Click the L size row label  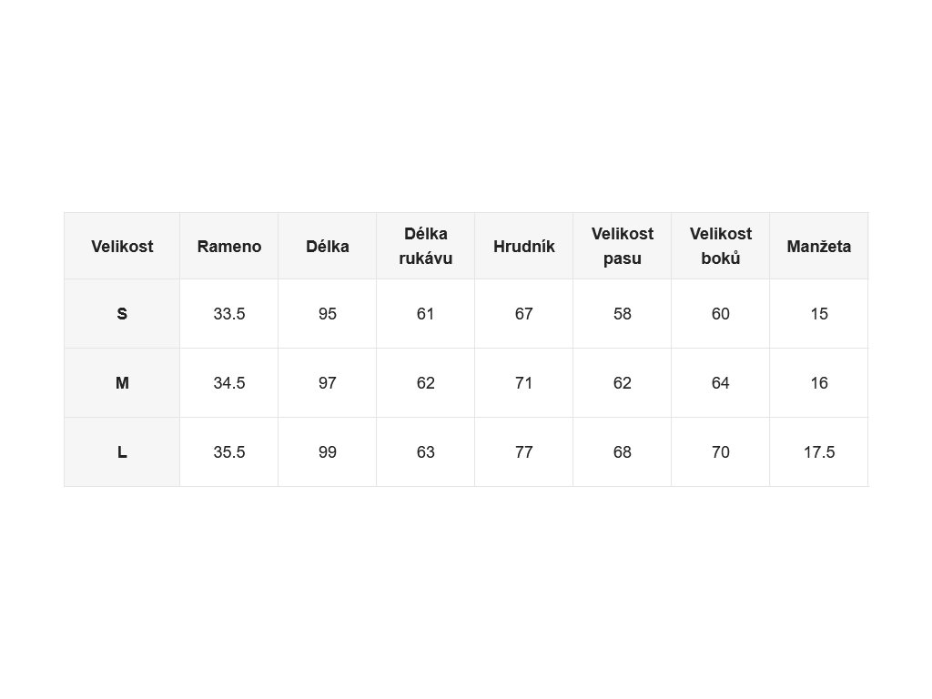pyautogui.click(x=122, y=452)
